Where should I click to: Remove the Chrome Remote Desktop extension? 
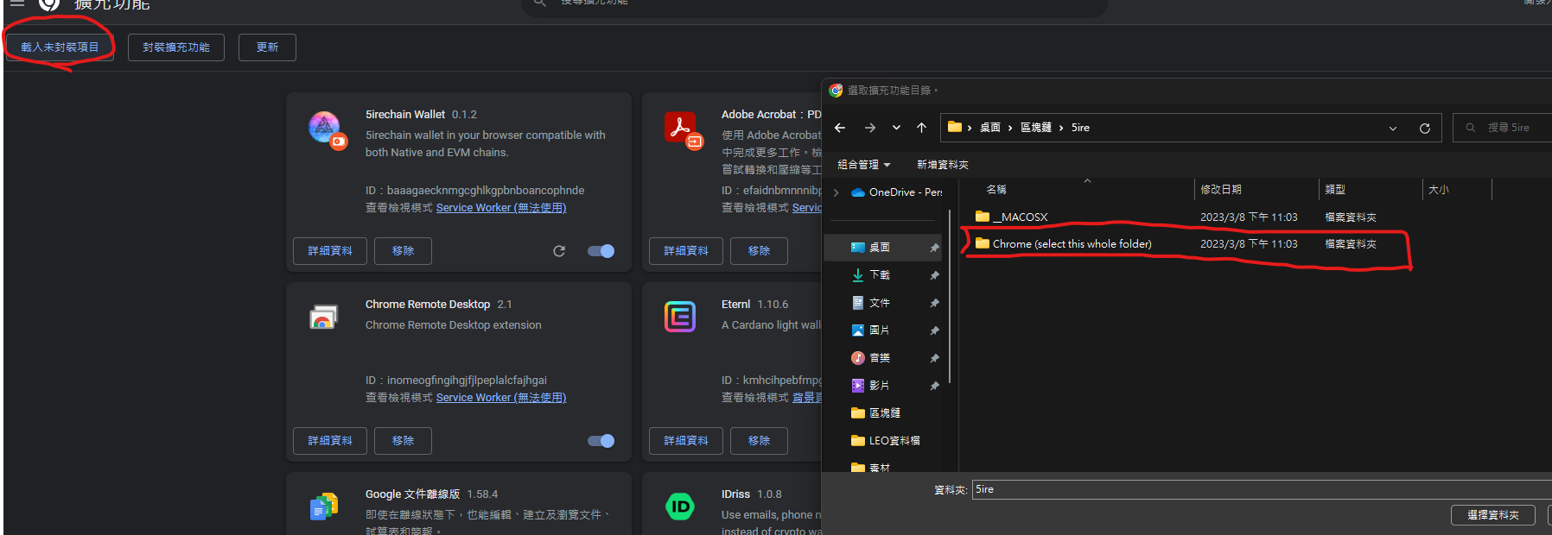coord(403,441)
